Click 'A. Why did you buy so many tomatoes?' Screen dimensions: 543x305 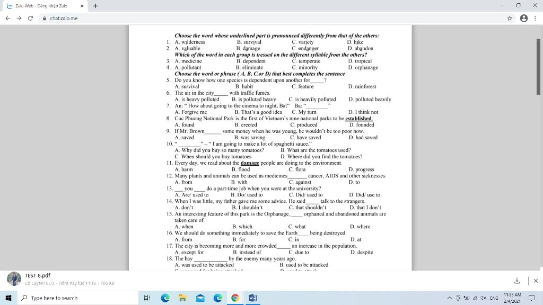pyautogui.click(x=219, y=150)
